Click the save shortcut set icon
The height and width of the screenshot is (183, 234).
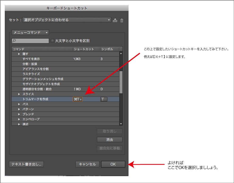click(115, 20)
